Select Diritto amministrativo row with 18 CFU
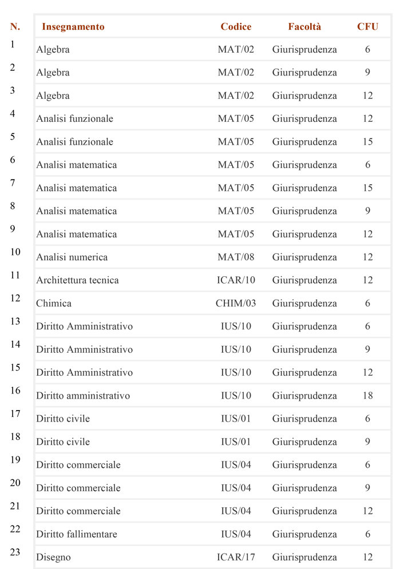Screen dimensions: 396x569 pos(212,396)
